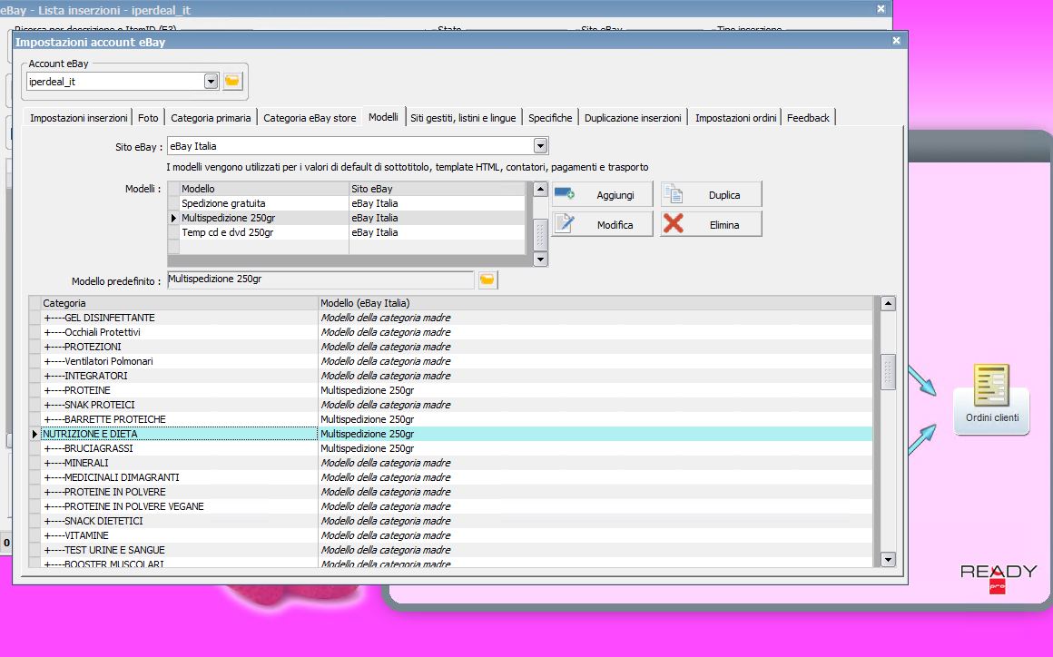Select the MINERALI category row
This screenshot has width=1053, height=657.
click(x=450, y=463)
